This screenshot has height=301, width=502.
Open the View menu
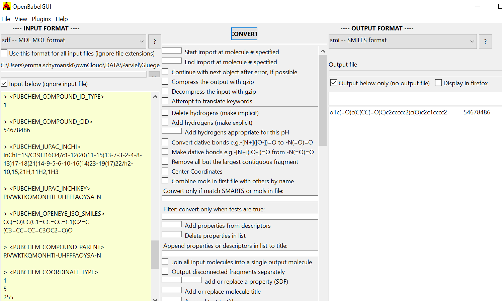click(21, 19)
